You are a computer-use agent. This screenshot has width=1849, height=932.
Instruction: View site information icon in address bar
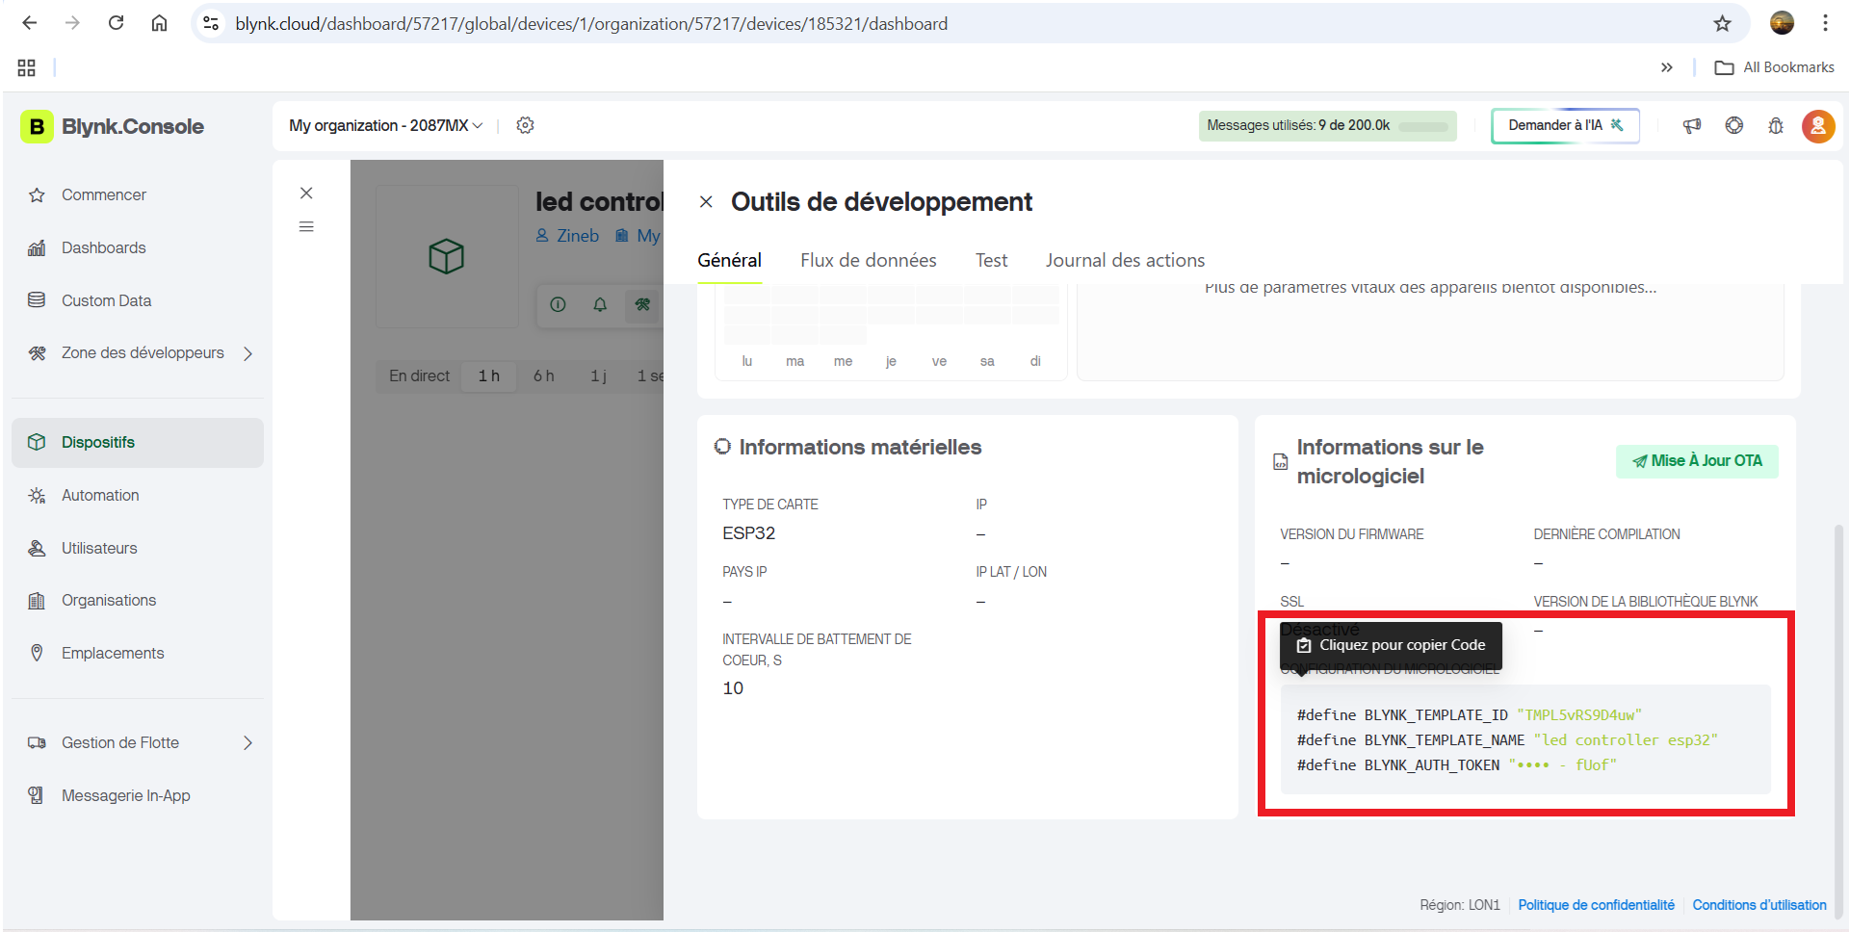[x=211, y=23]
